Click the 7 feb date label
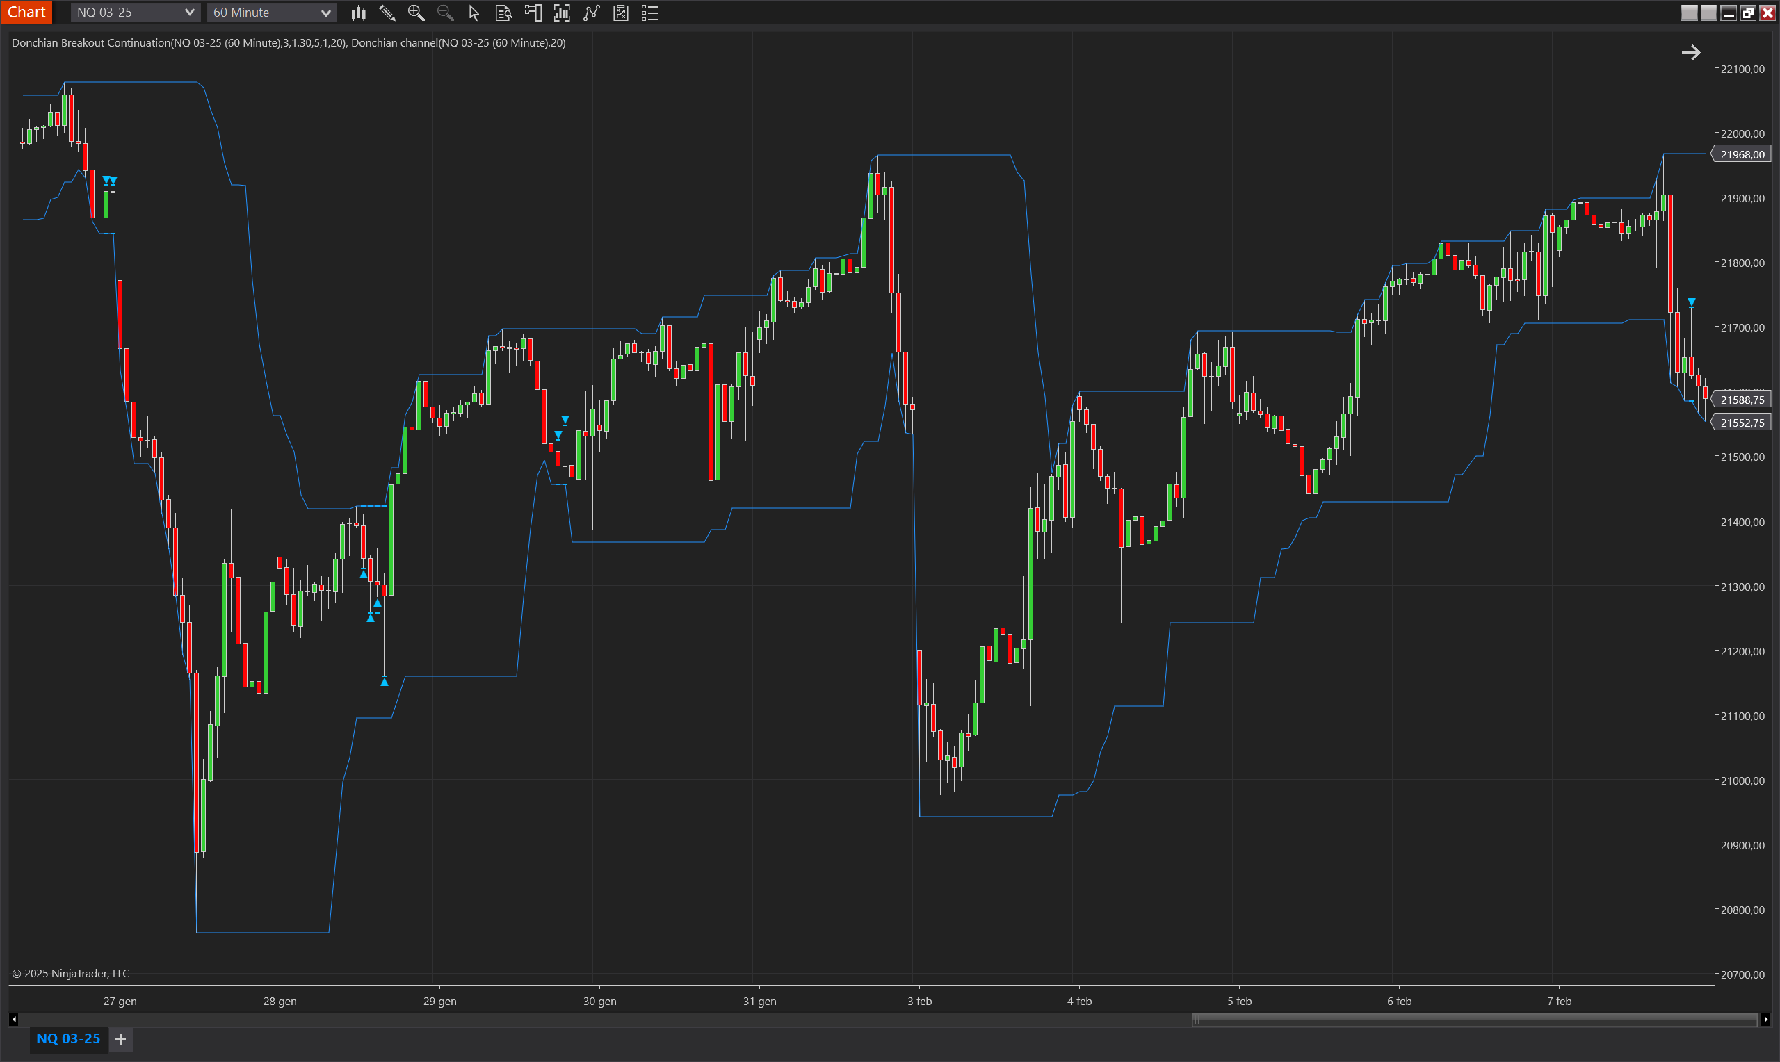 pyautogui.click(x=1560, y=1001)
